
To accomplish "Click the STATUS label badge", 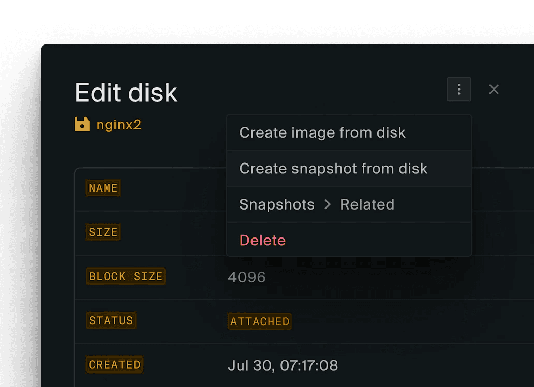I will [x=111, y=320].
